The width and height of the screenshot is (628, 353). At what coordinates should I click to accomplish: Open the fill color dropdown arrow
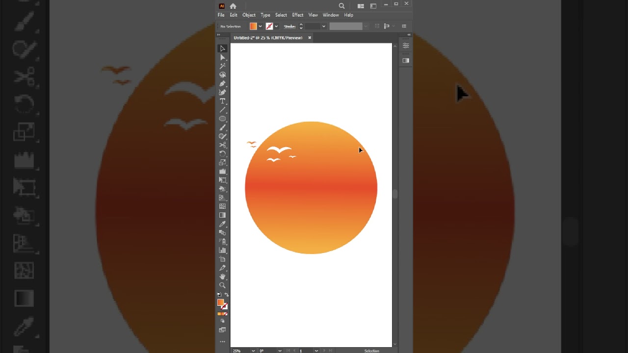pyautogui.click(x=260, y=26)
